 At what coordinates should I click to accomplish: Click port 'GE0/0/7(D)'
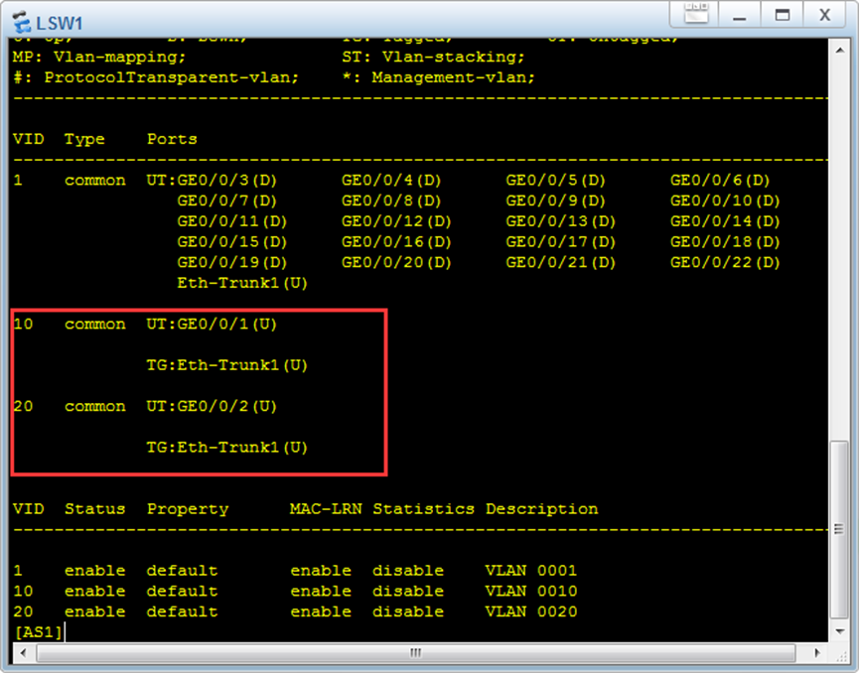(x=226, y=201)
